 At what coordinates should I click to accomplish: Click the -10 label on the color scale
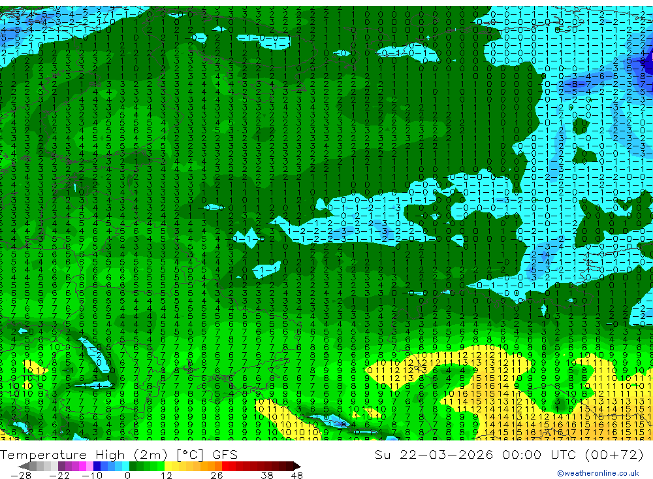click(x=92, y=476)
